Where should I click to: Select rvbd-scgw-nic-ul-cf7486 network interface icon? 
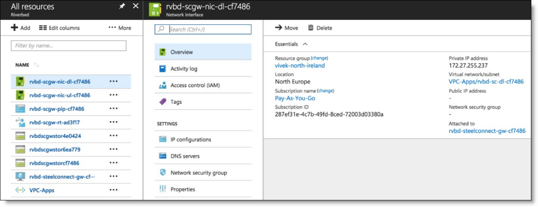20,95
